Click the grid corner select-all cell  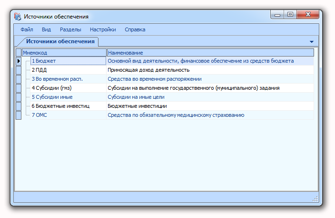19,52
